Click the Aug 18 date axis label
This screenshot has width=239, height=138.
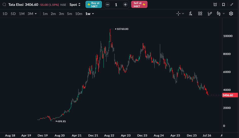(10, 135)
